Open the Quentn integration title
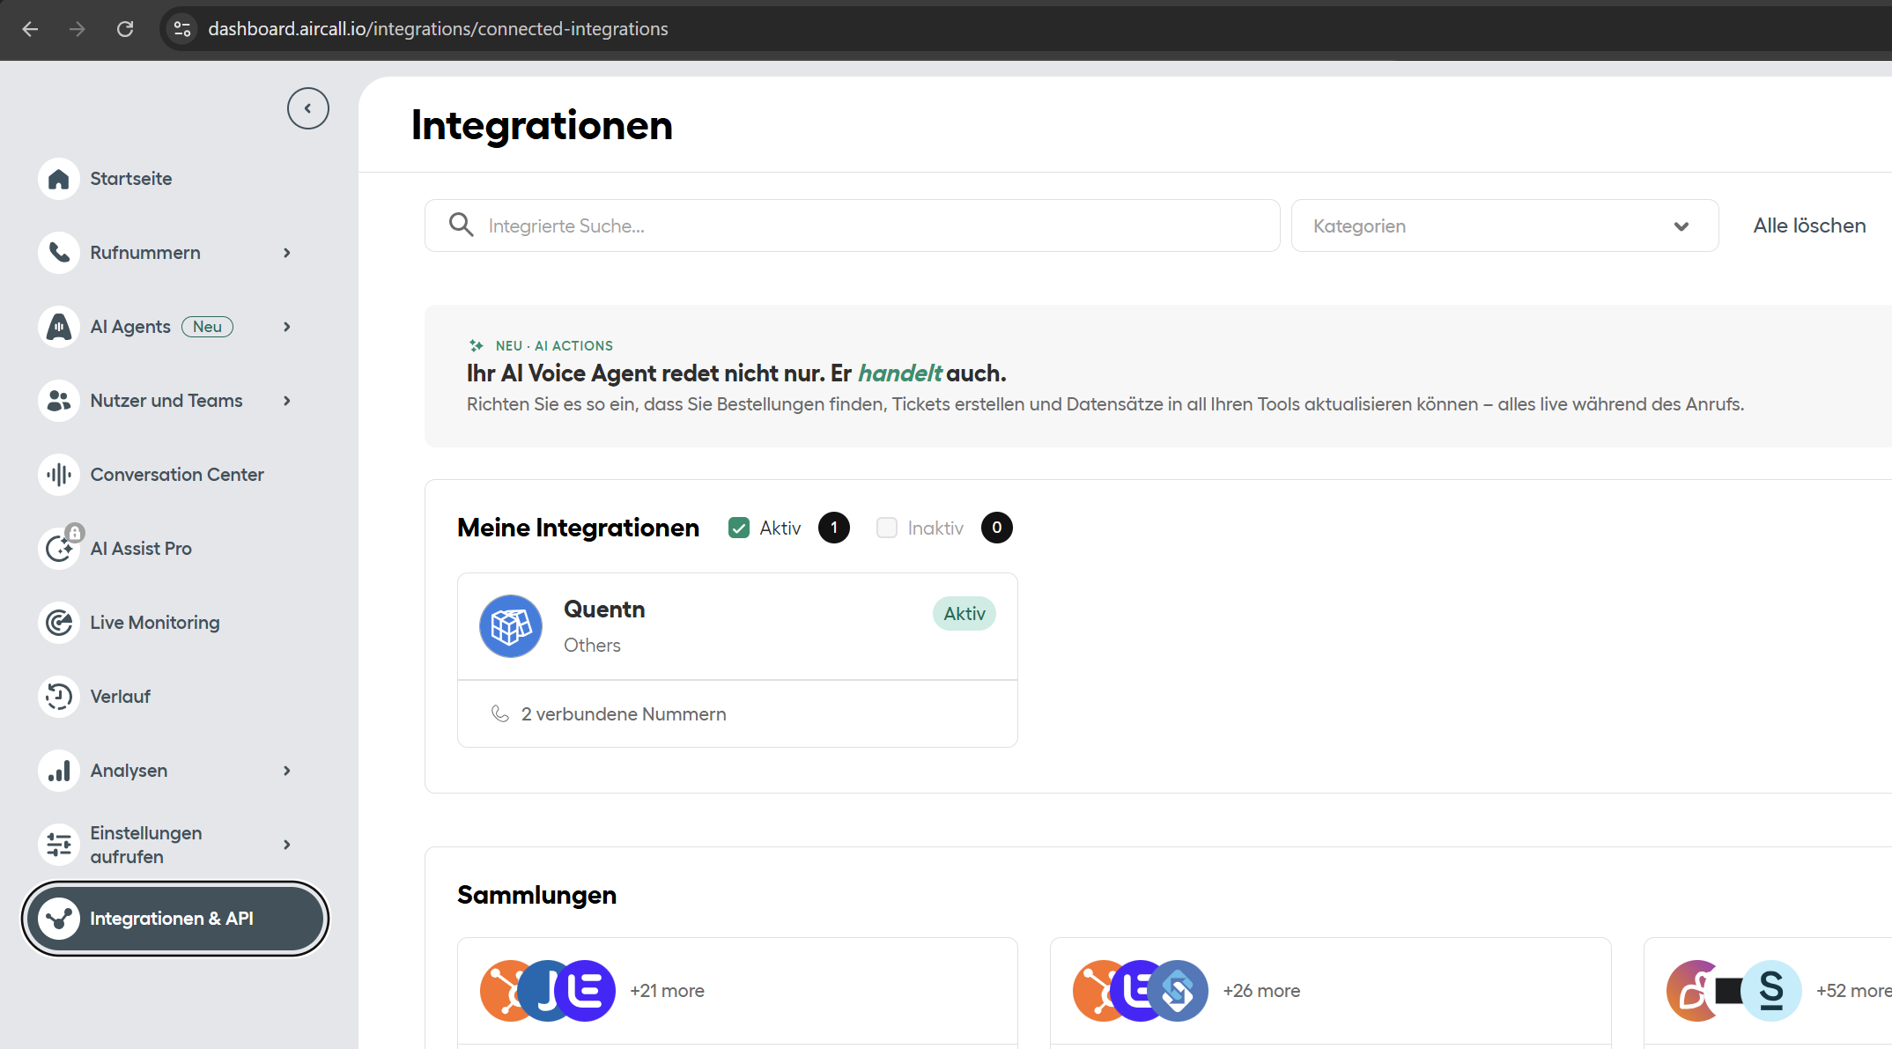The width and height of the screenshot is (1892, 1049). tap(604, 609)
